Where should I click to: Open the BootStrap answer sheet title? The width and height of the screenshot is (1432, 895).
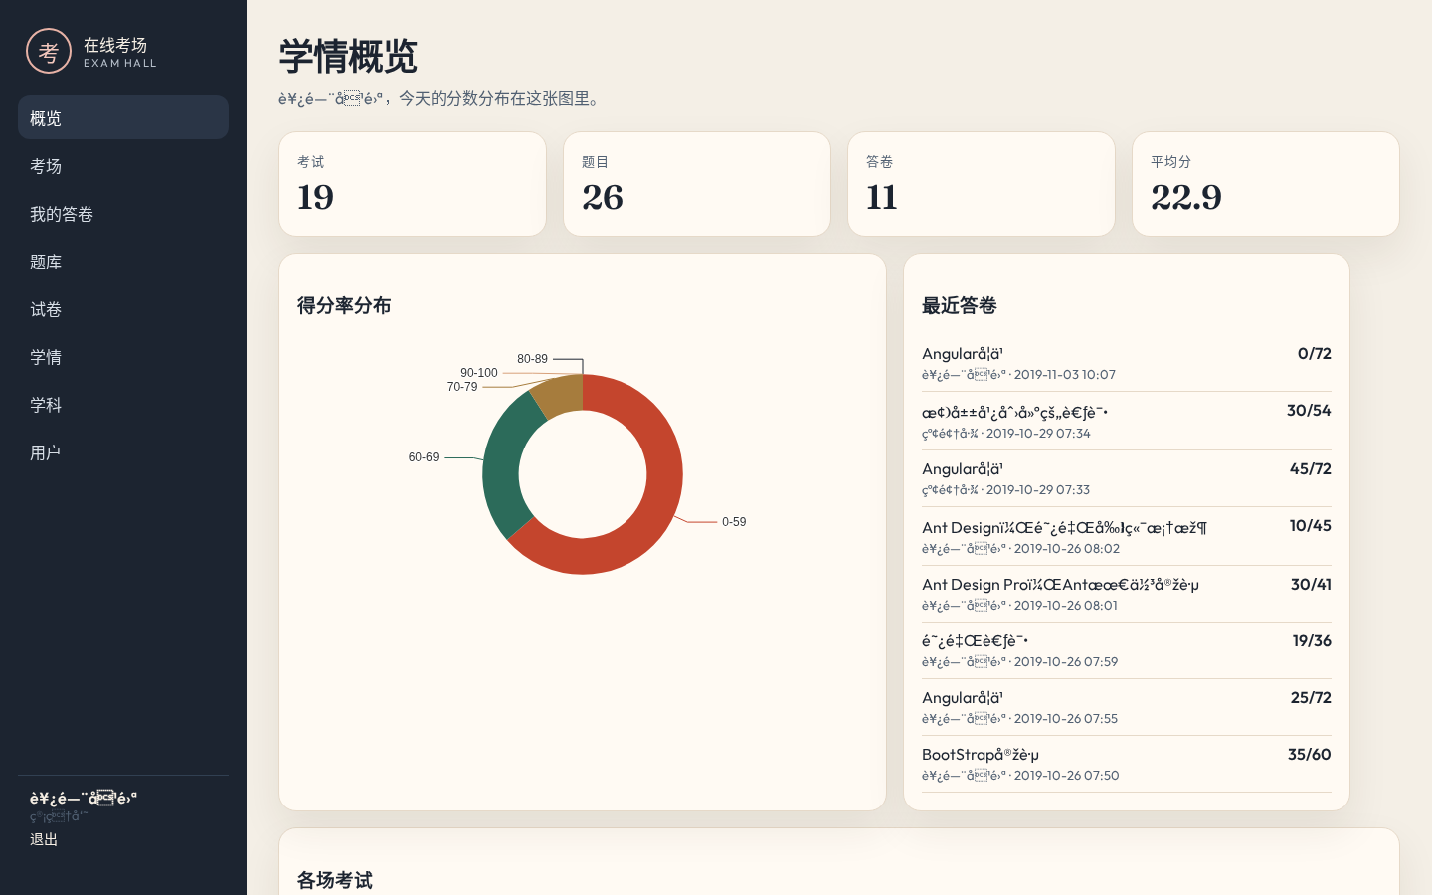981,754
